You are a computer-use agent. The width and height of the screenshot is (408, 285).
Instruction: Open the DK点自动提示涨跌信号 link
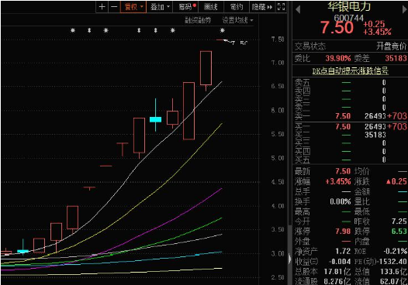pyautogui.click(x=351, y=70)
